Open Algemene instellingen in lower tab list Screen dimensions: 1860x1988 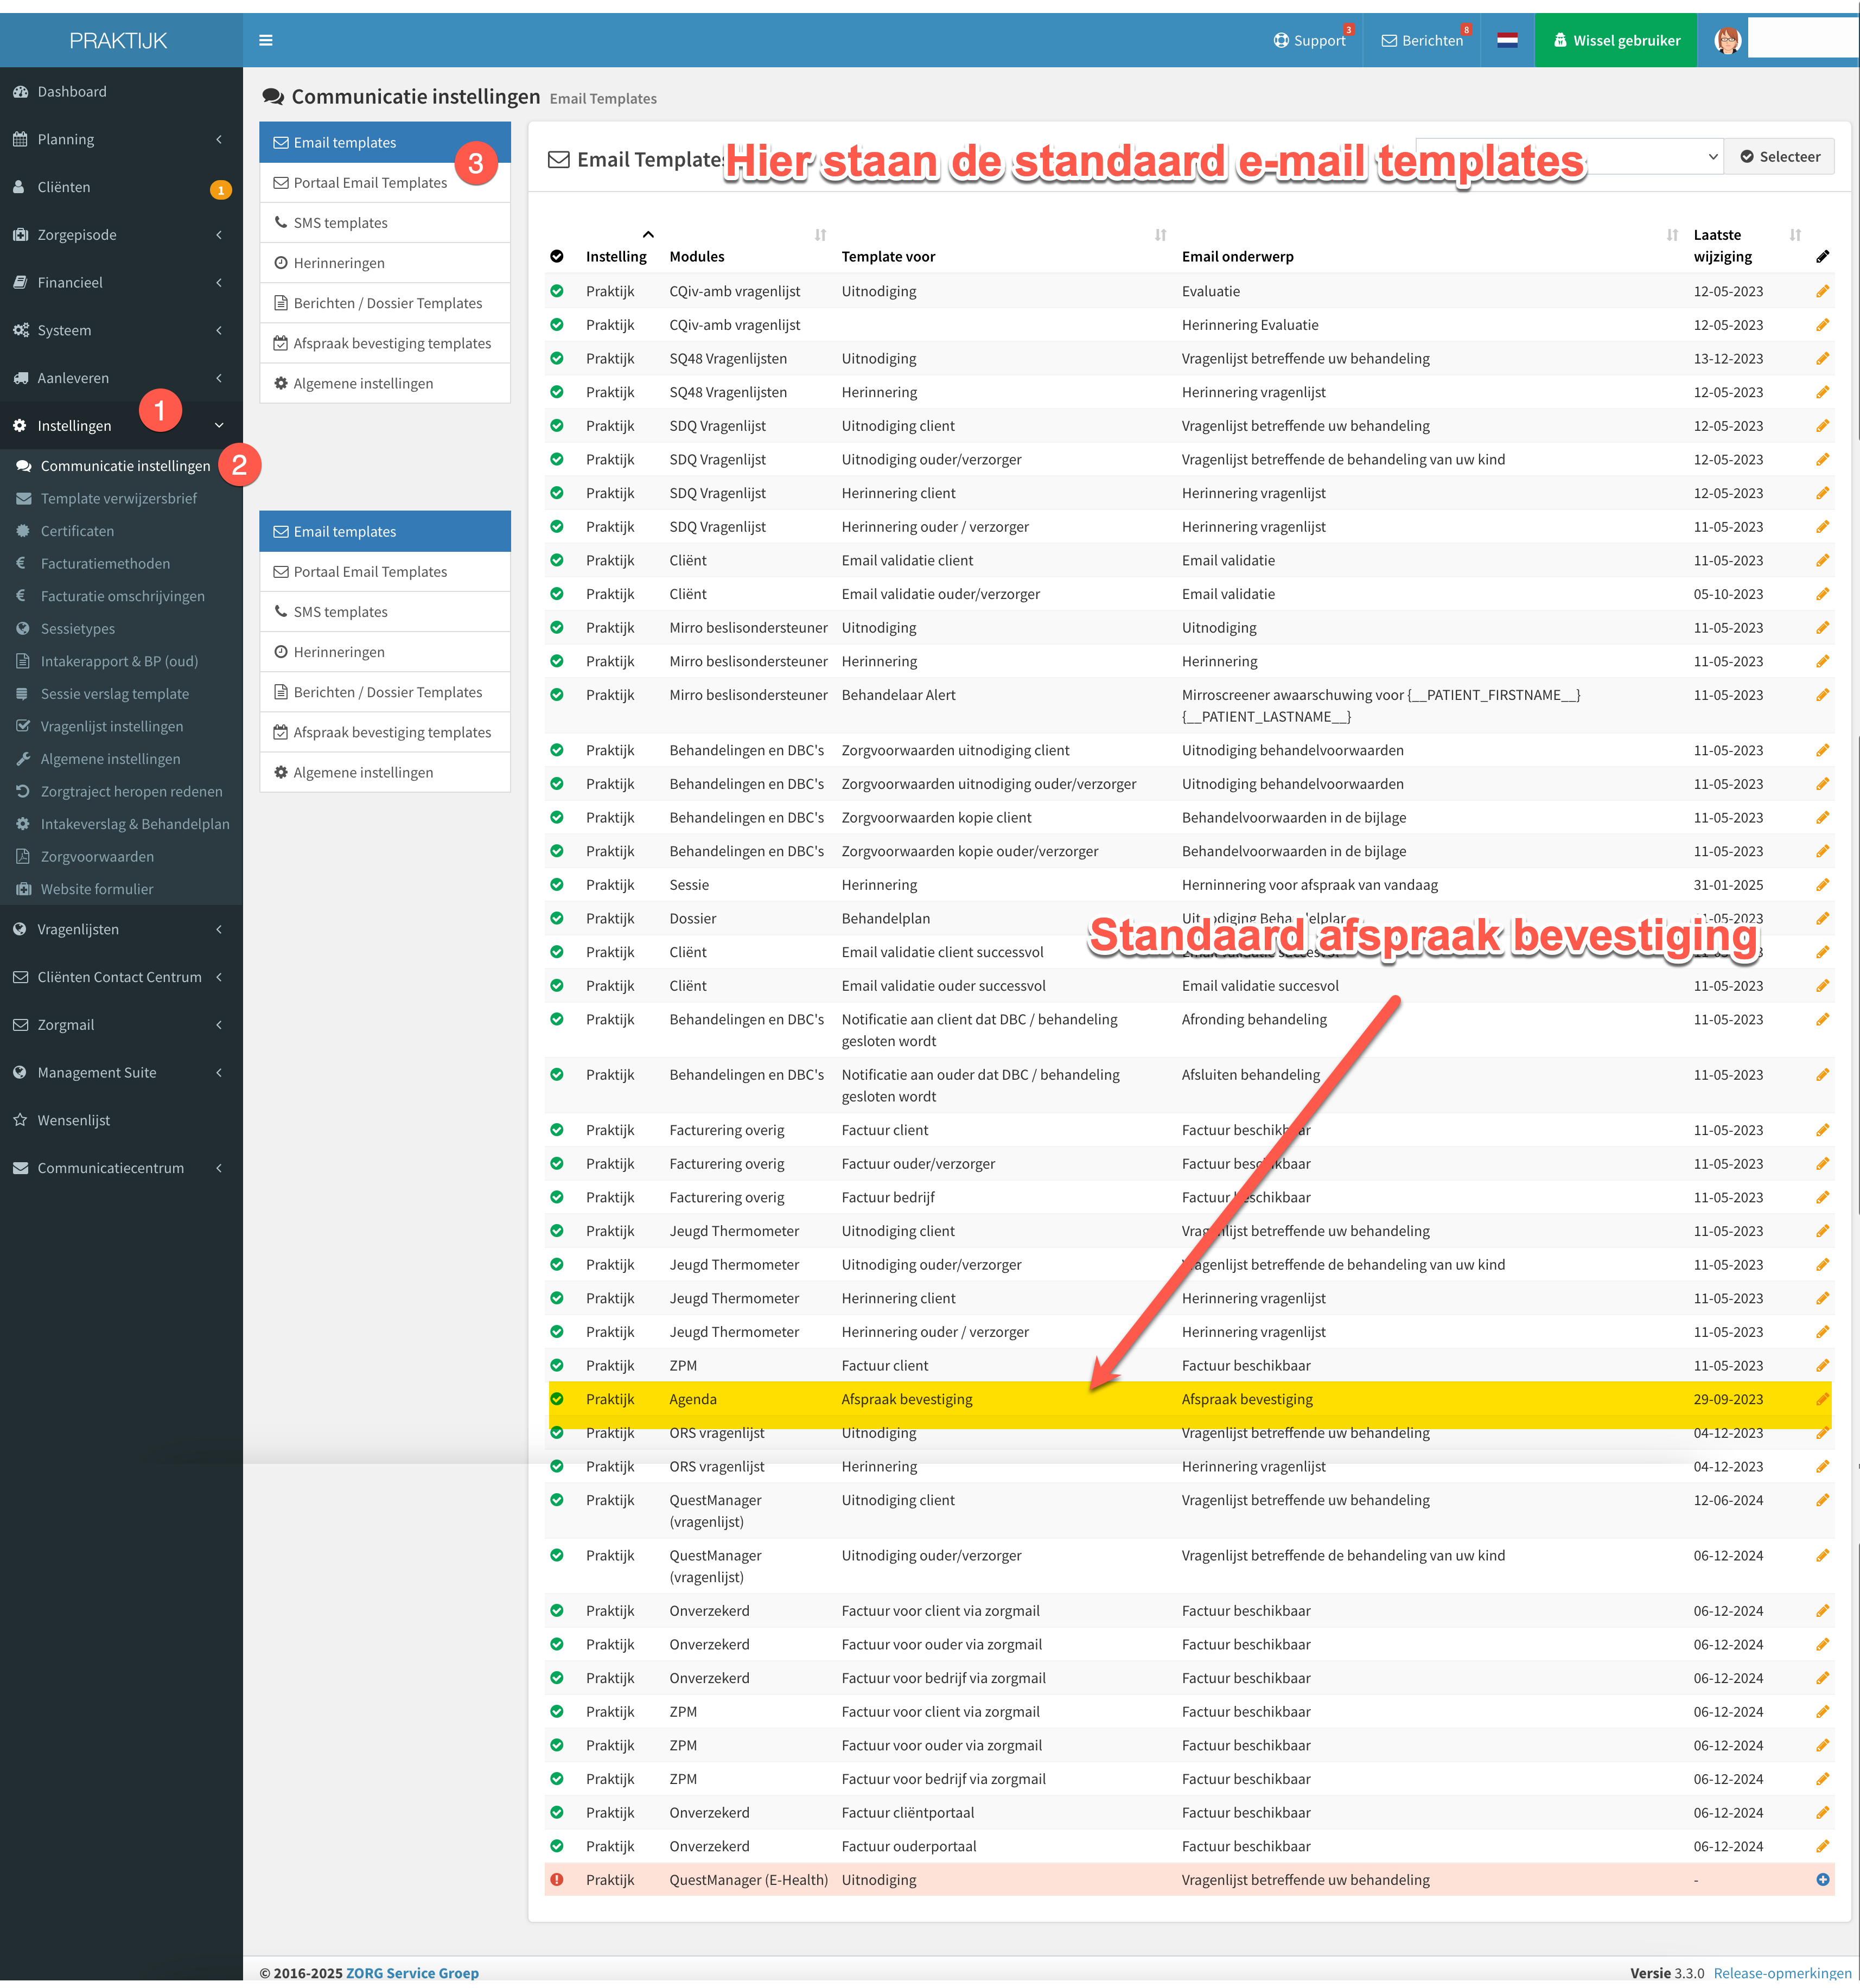point(385,772)
